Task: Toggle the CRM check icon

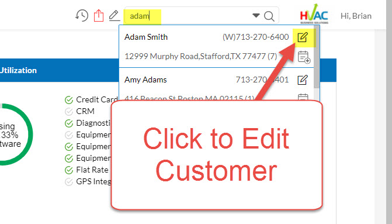Action: pyautogui.click(x=69, y=111)
